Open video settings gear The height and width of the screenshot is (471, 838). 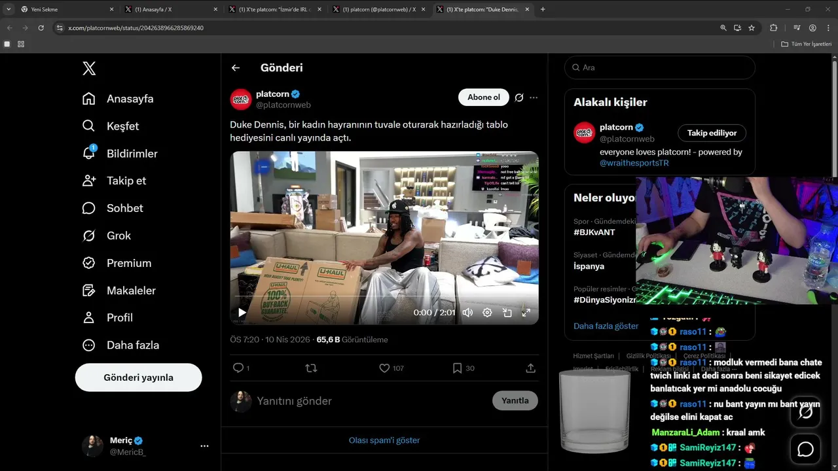(487, 313)
